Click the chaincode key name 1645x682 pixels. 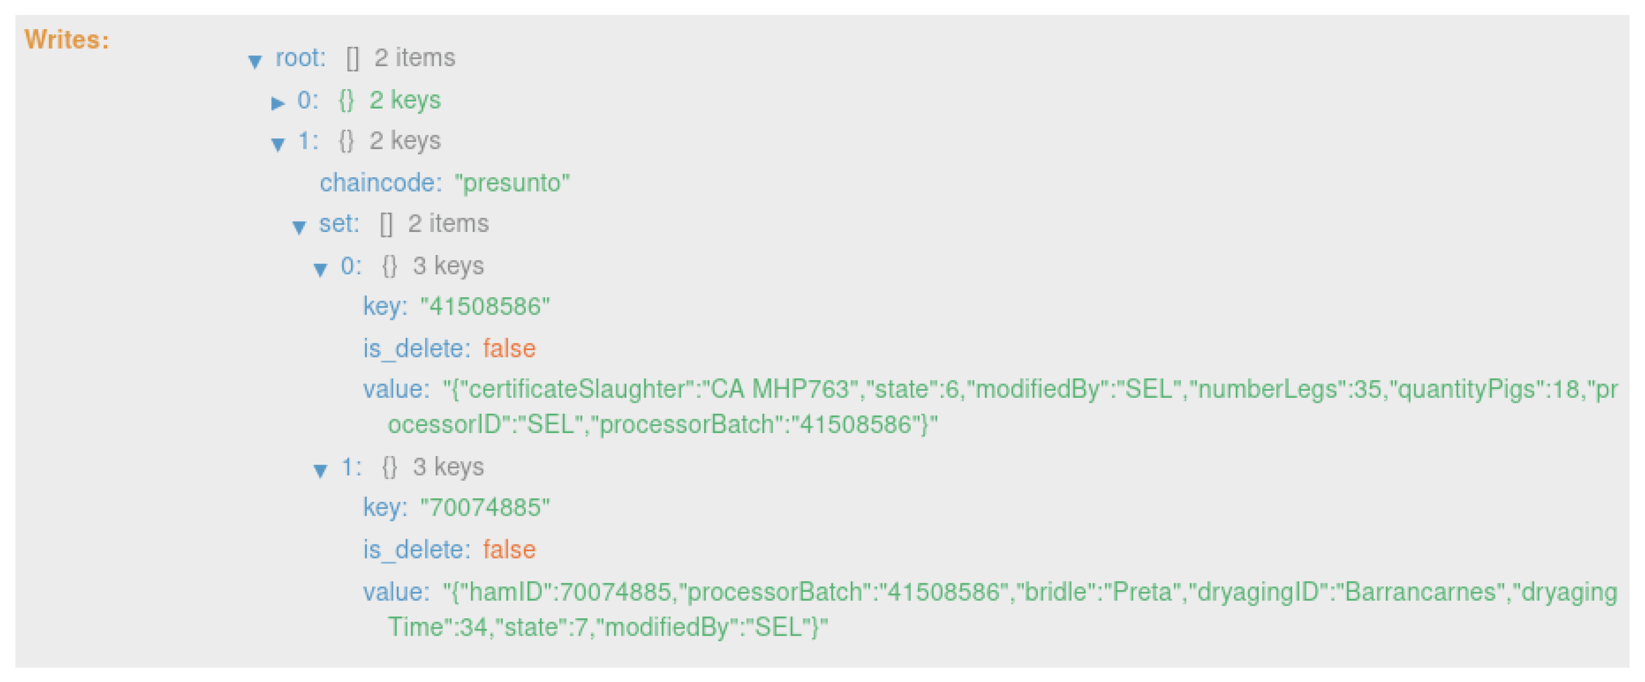(x=380, y=183)
